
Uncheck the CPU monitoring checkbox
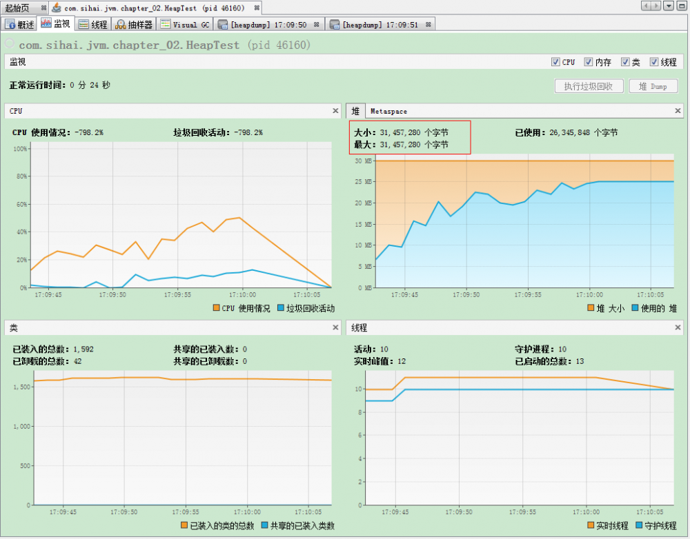[555, 61]
